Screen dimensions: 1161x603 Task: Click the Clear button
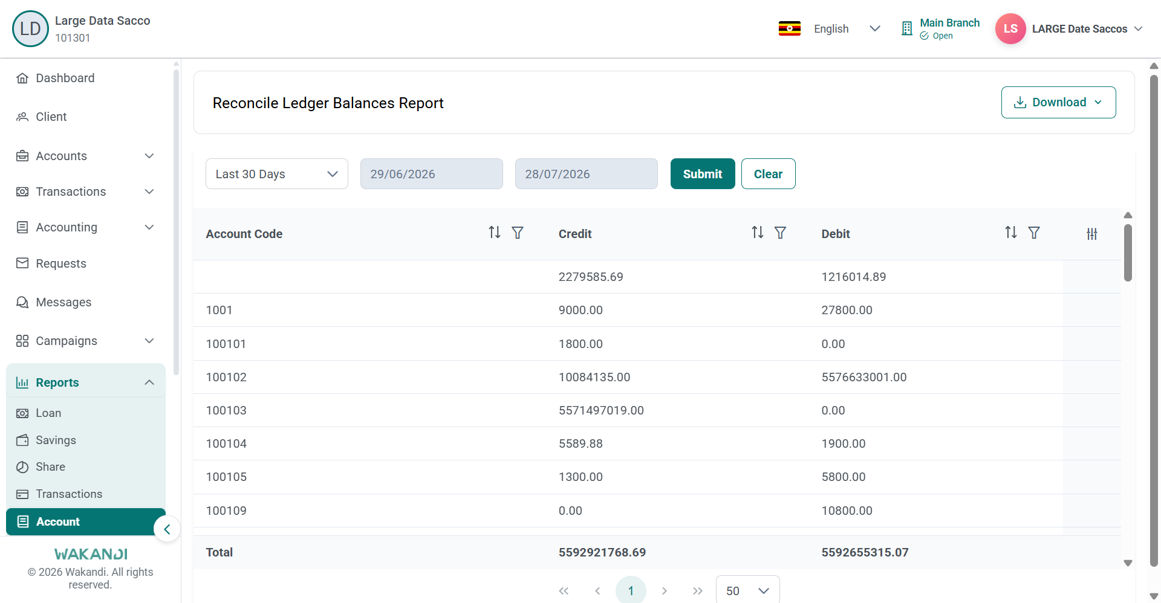[x=768, y=174]
